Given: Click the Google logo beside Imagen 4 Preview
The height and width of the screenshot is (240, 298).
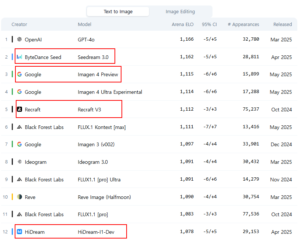Looking at the screenshot, I should 19,74.
